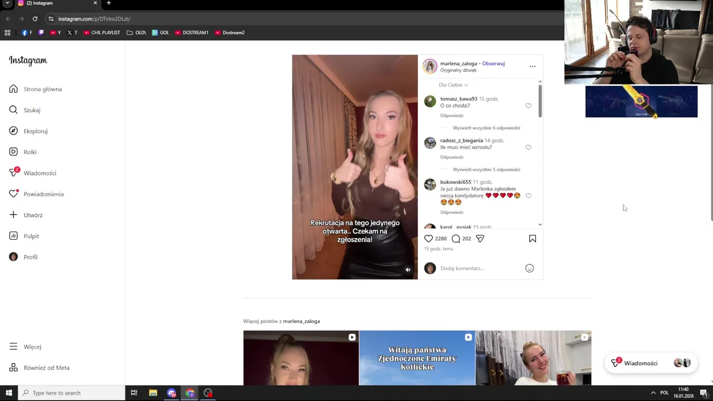Image resolution: width=713 pixels, height=401 pixels.
Task: Click Utwórz to create a post
Action: (x=26, y=215)
